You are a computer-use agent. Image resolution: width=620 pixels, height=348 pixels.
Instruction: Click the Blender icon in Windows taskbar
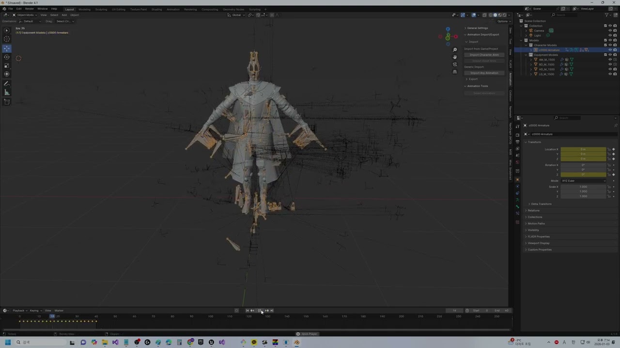coord(296,342)
